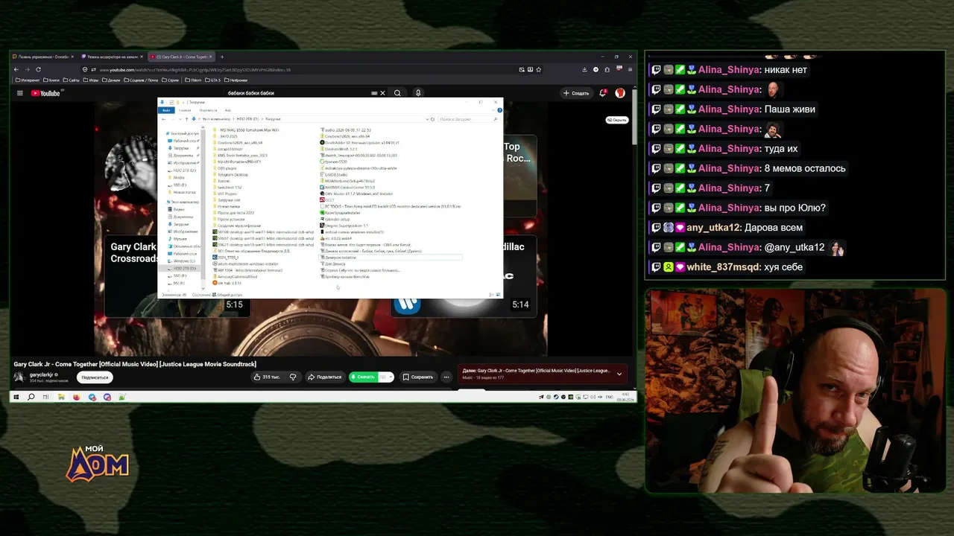954x536 pixels.
Task: Select Быстрый доступ in Explorer sidebar
Action: [182, 133]
